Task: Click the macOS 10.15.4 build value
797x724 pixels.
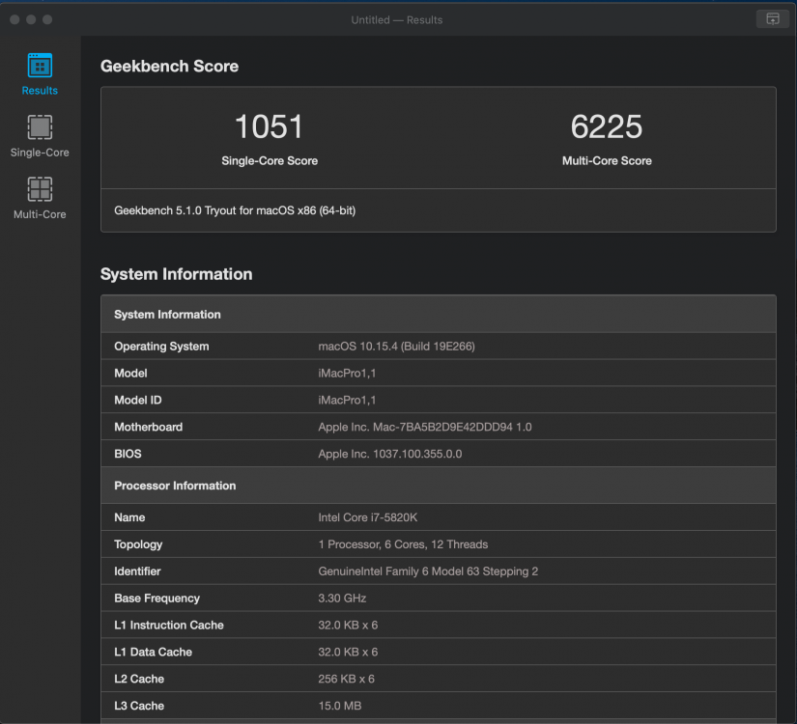Action: pos(396,346)
